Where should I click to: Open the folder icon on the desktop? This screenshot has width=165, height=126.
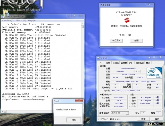(6, 12)
